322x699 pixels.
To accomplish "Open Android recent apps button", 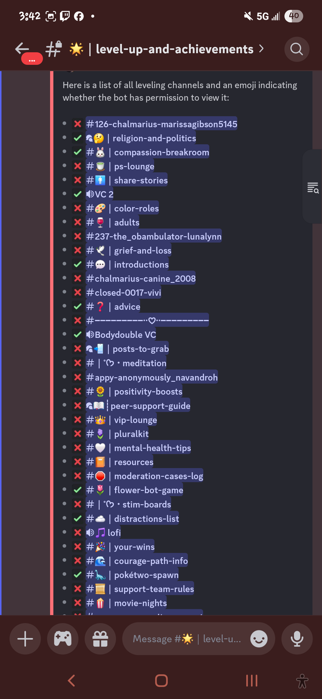I will click(x=252, y=681).
